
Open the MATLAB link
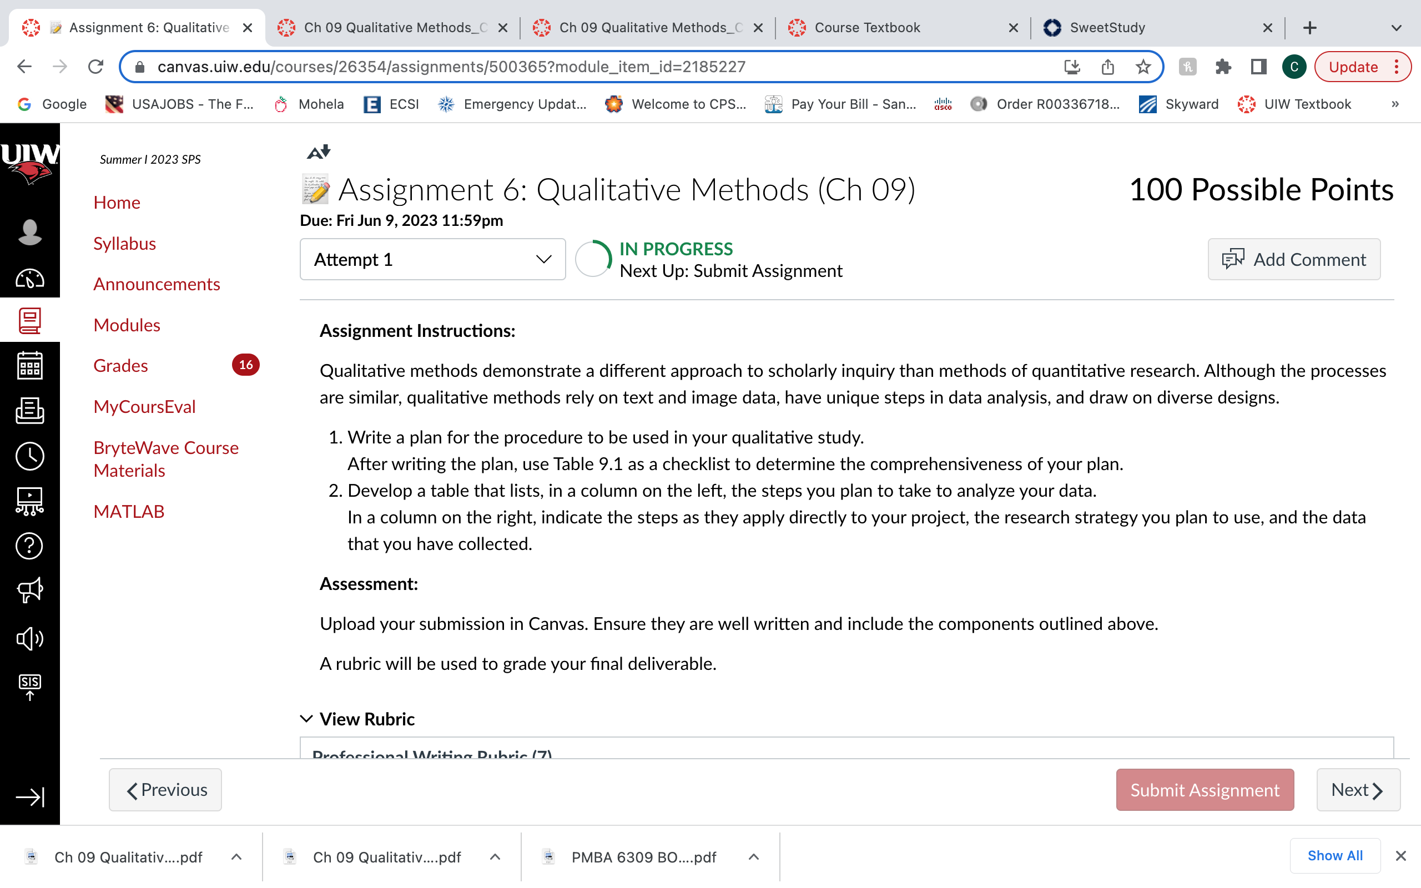(x=129, y=512)
